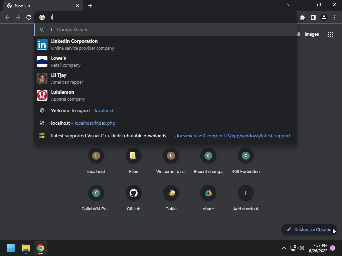This screenshot has width=342, height=256.
Task: Open File Explorer from the taskbar
Action: click(x=25, y=248)
